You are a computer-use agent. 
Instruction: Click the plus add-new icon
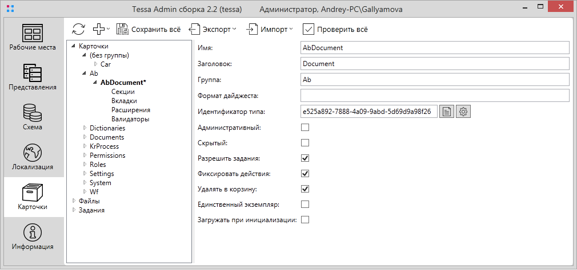pos(99,28)
